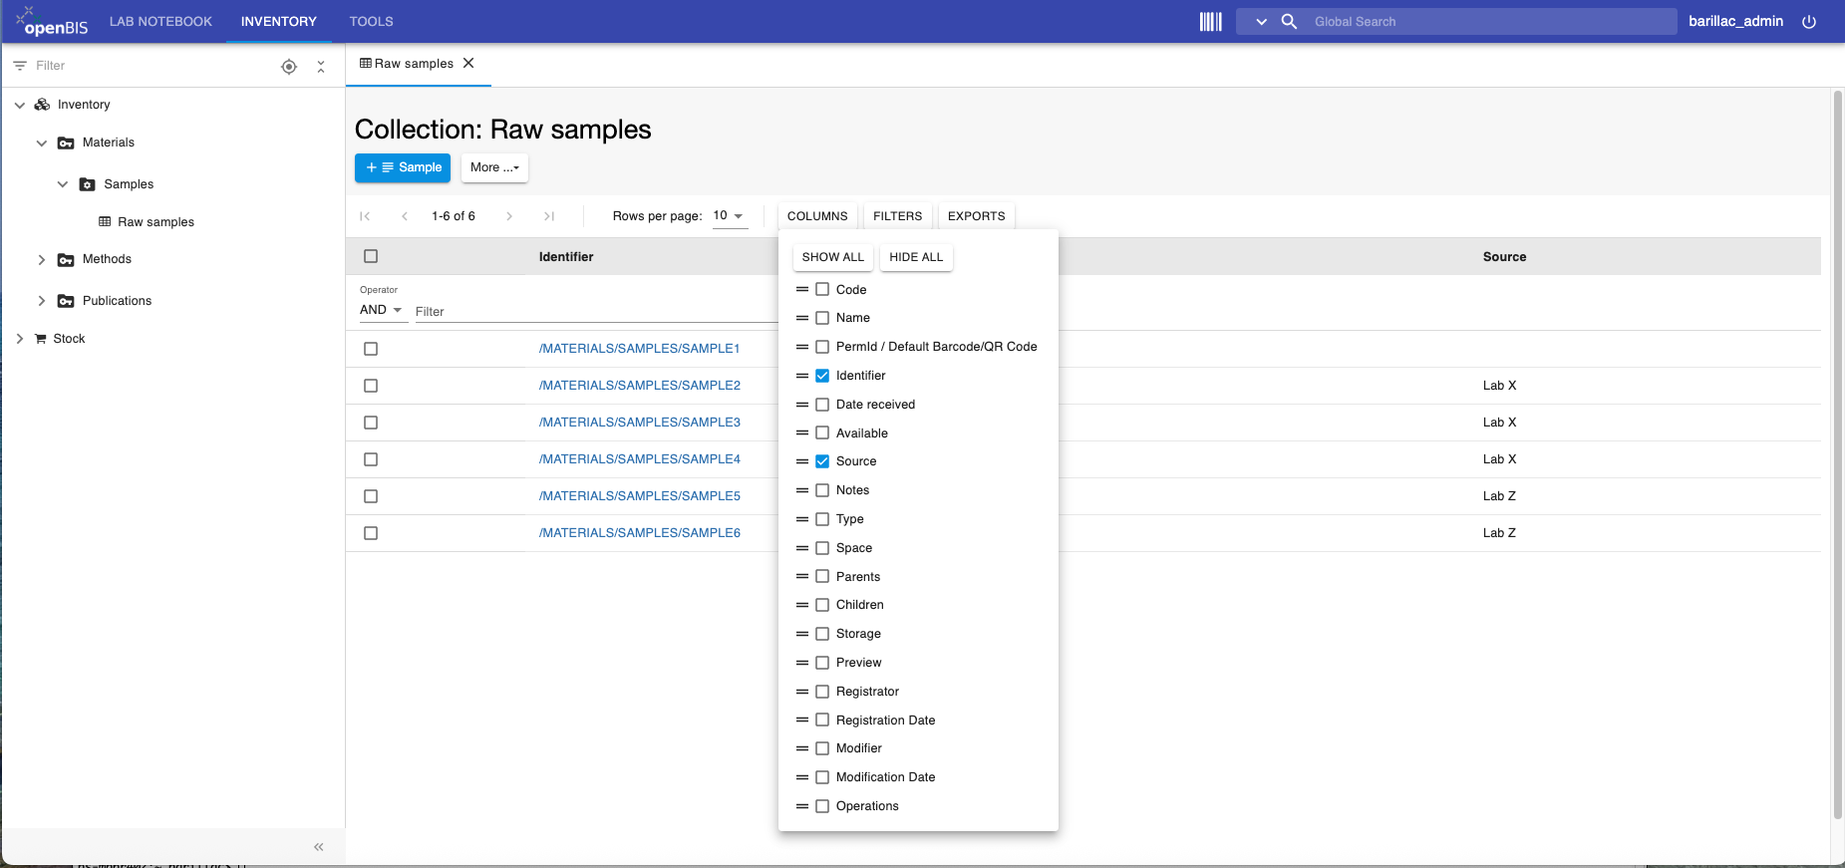Click the openBIS logo
This screenshot has width=1845, height=868.
click(52, 21)
